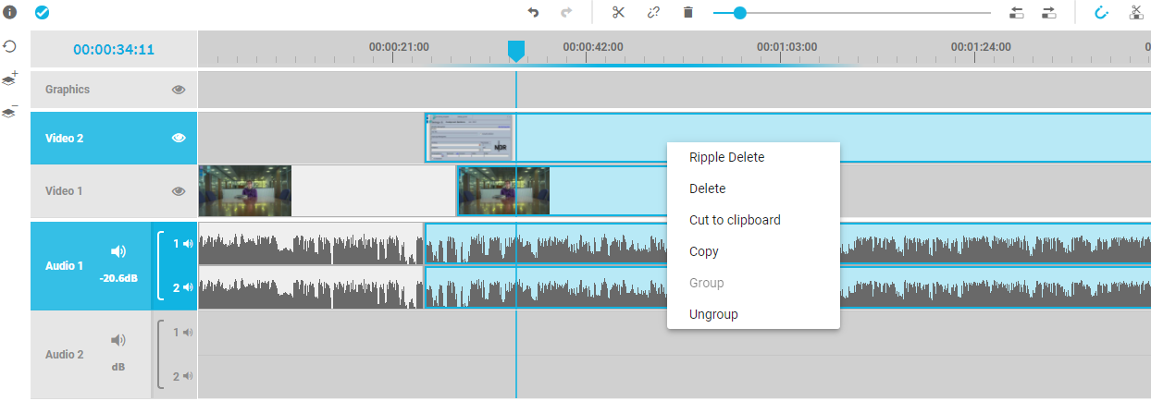Choose Ripple Delete from context menu

click(726, 157)
